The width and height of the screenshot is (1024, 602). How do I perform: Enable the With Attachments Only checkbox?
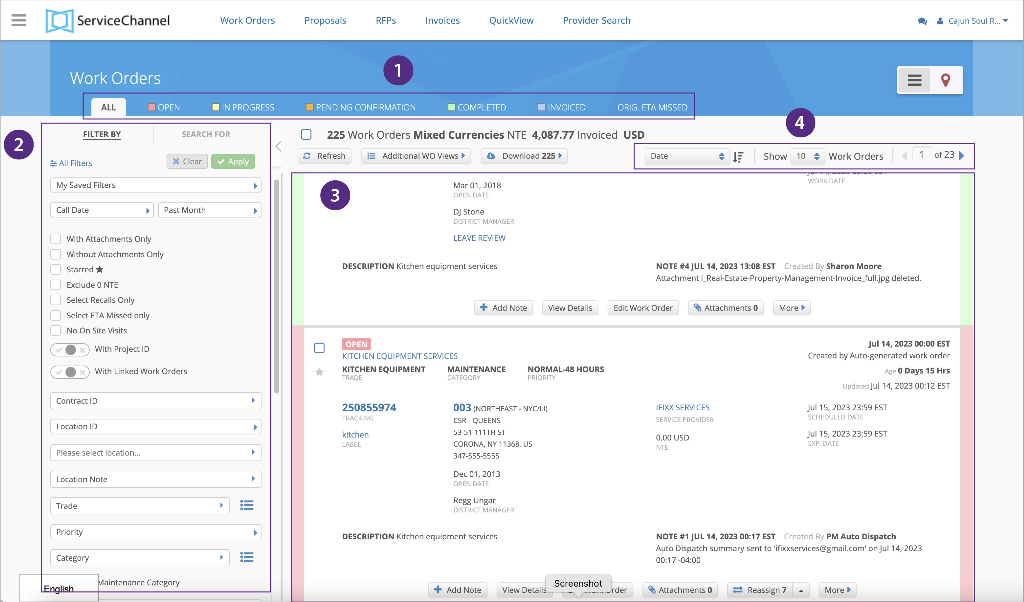coord(55,239)
